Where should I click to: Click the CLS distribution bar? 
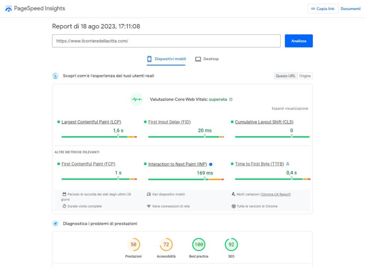click(x=273, y=137)
